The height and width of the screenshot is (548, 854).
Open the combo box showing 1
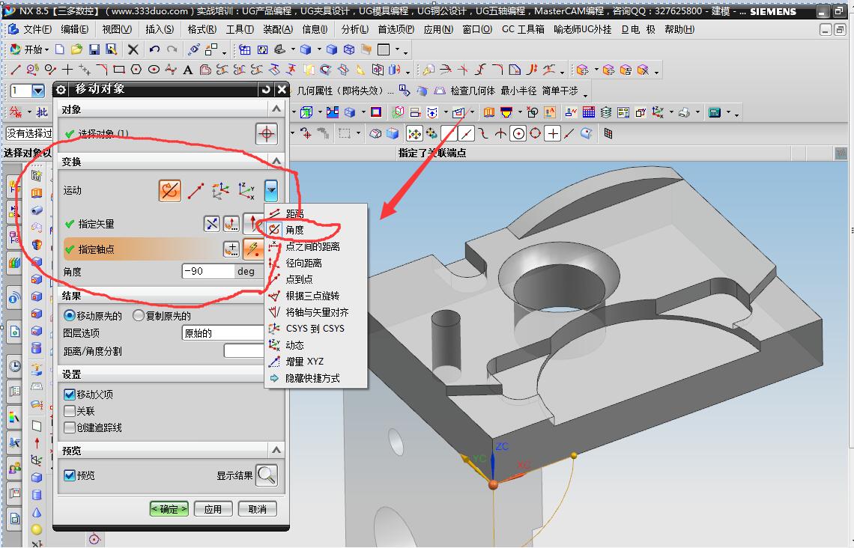point(28,91)
